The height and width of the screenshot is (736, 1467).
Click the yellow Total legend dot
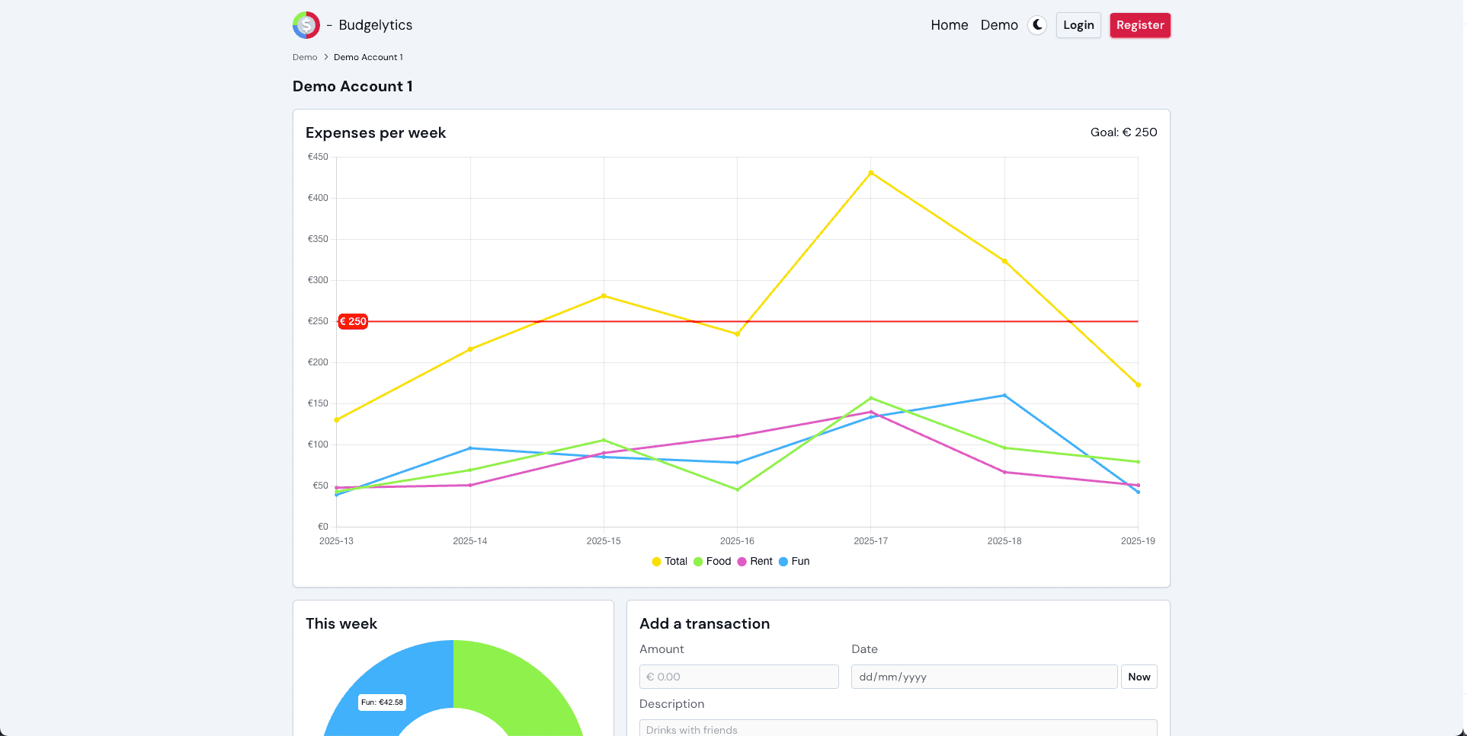pyautogui.click(x=656, y=562)
